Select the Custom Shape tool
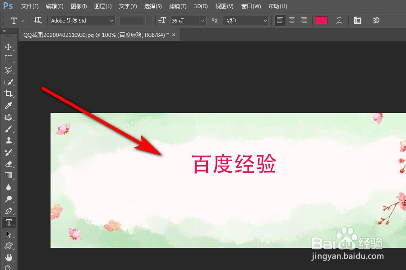 9,246
